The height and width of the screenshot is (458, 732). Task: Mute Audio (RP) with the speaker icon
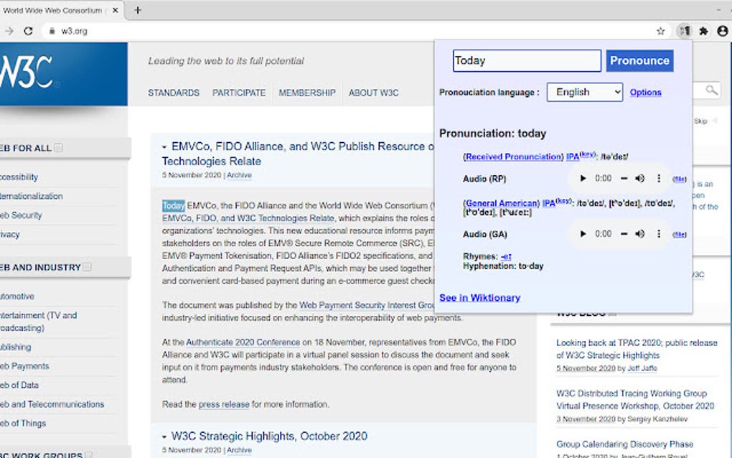point(639,178)
